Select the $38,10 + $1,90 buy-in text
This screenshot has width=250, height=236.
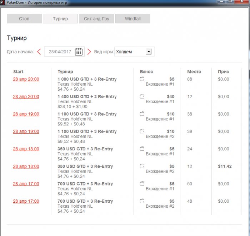coord(72,106)
